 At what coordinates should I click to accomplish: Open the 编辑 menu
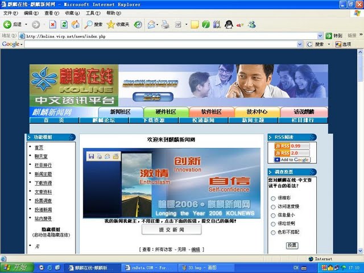31,13
